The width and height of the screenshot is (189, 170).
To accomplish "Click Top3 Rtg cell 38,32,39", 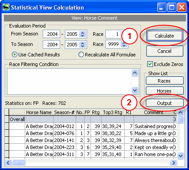I will coord(113,140).
